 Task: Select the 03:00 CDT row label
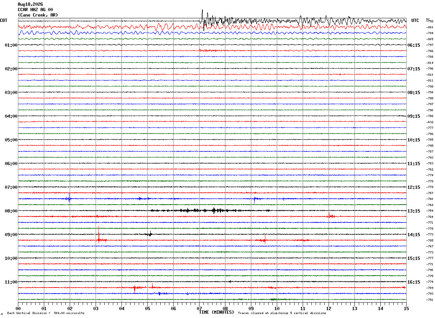(11, 93)
